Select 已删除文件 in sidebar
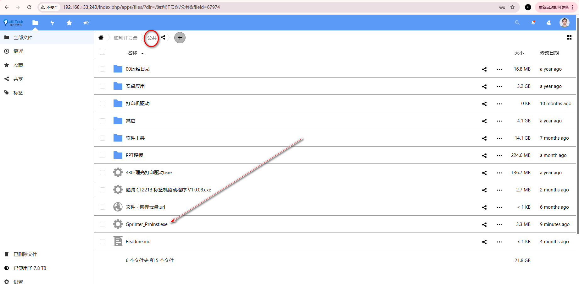The image size is (579, 284). 25,255
